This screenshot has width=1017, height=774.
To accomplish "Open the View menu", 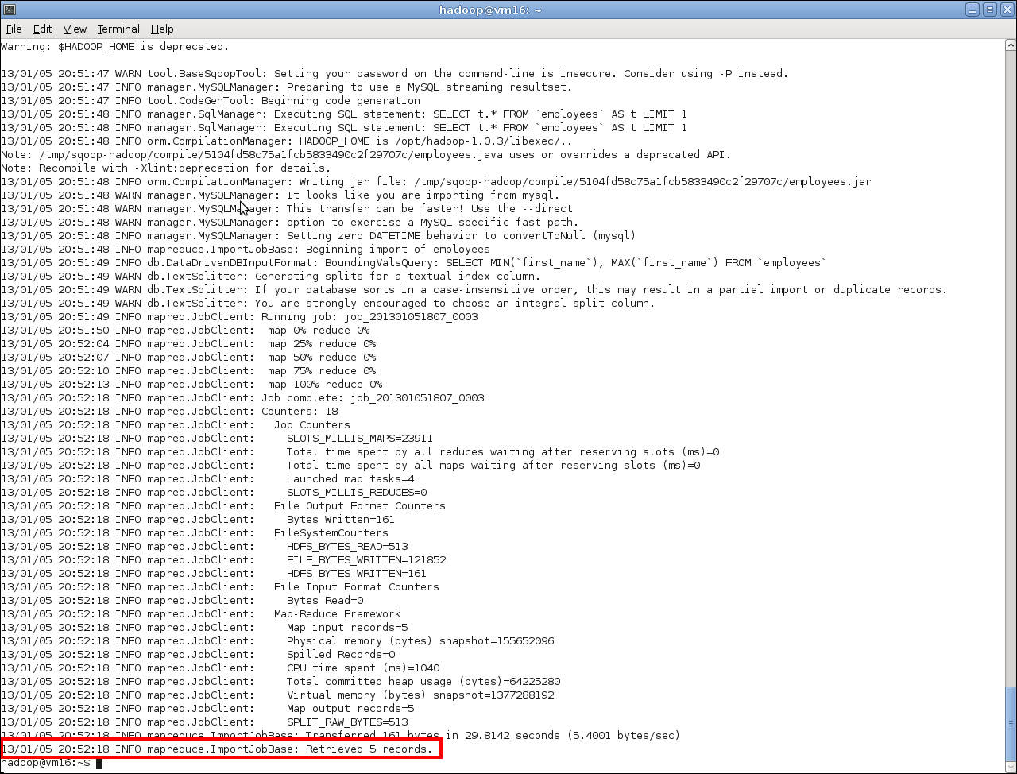I will coord(75,29).
